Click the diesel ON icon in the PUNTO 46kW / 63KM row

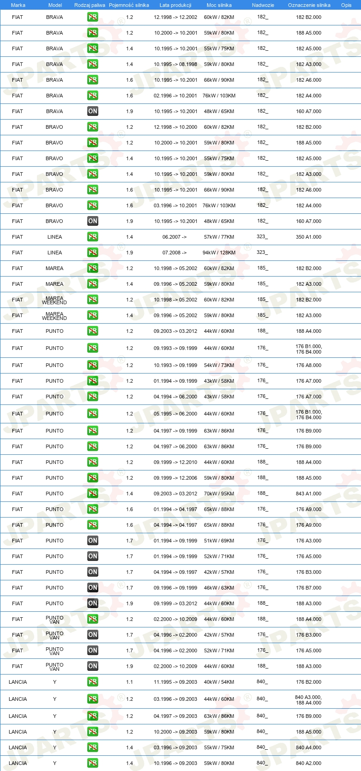(93, 588)
